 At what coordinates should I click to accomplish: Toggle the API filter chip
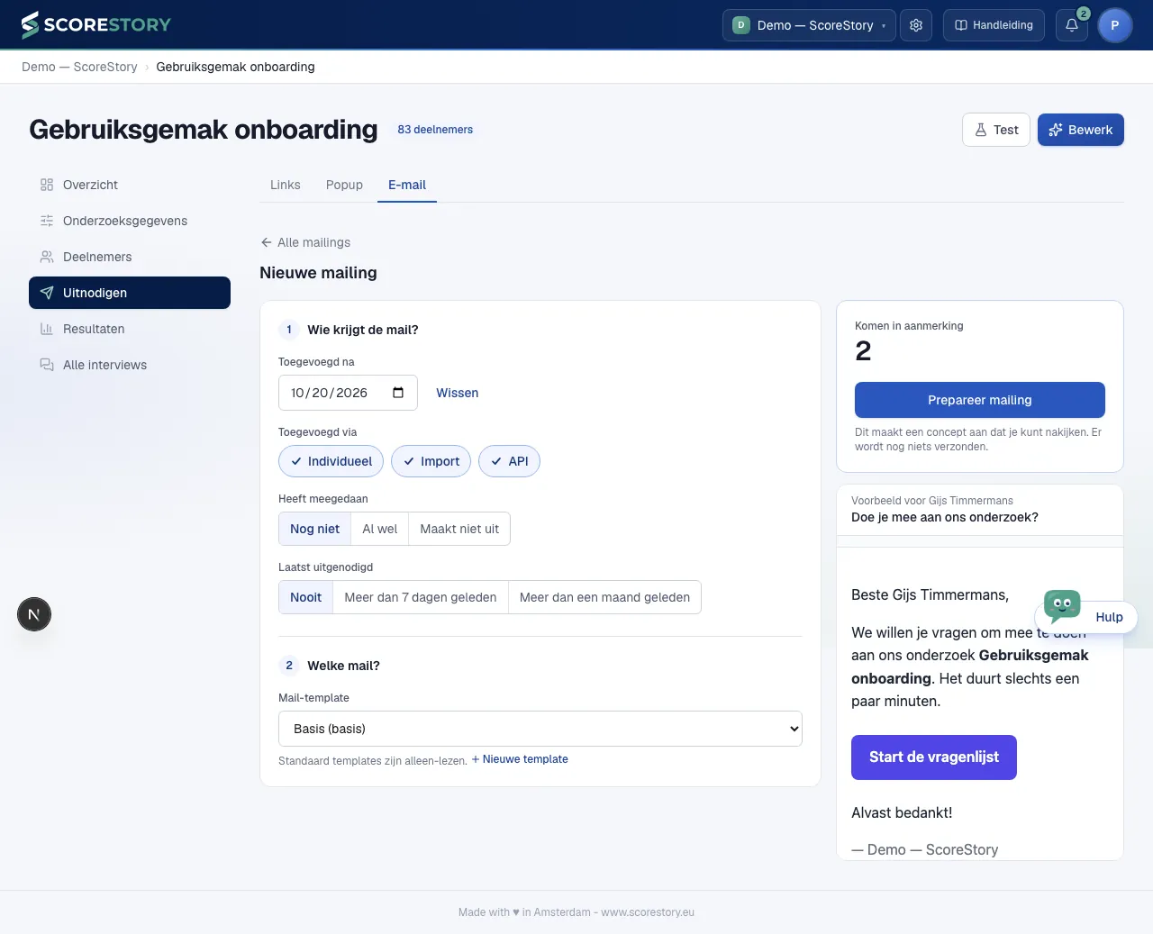pyautogui.click(x=510, y=461)
